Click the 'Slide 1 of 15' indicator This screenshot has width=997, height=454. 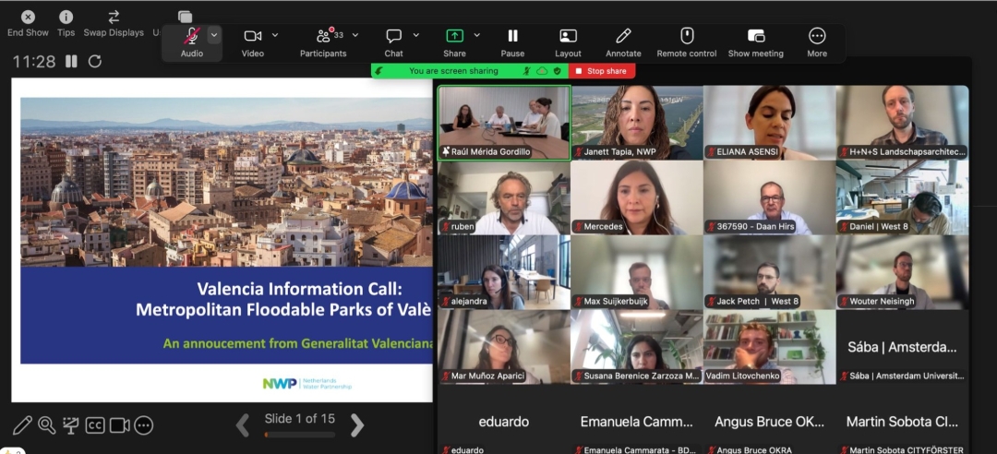[x=299, y=418]
